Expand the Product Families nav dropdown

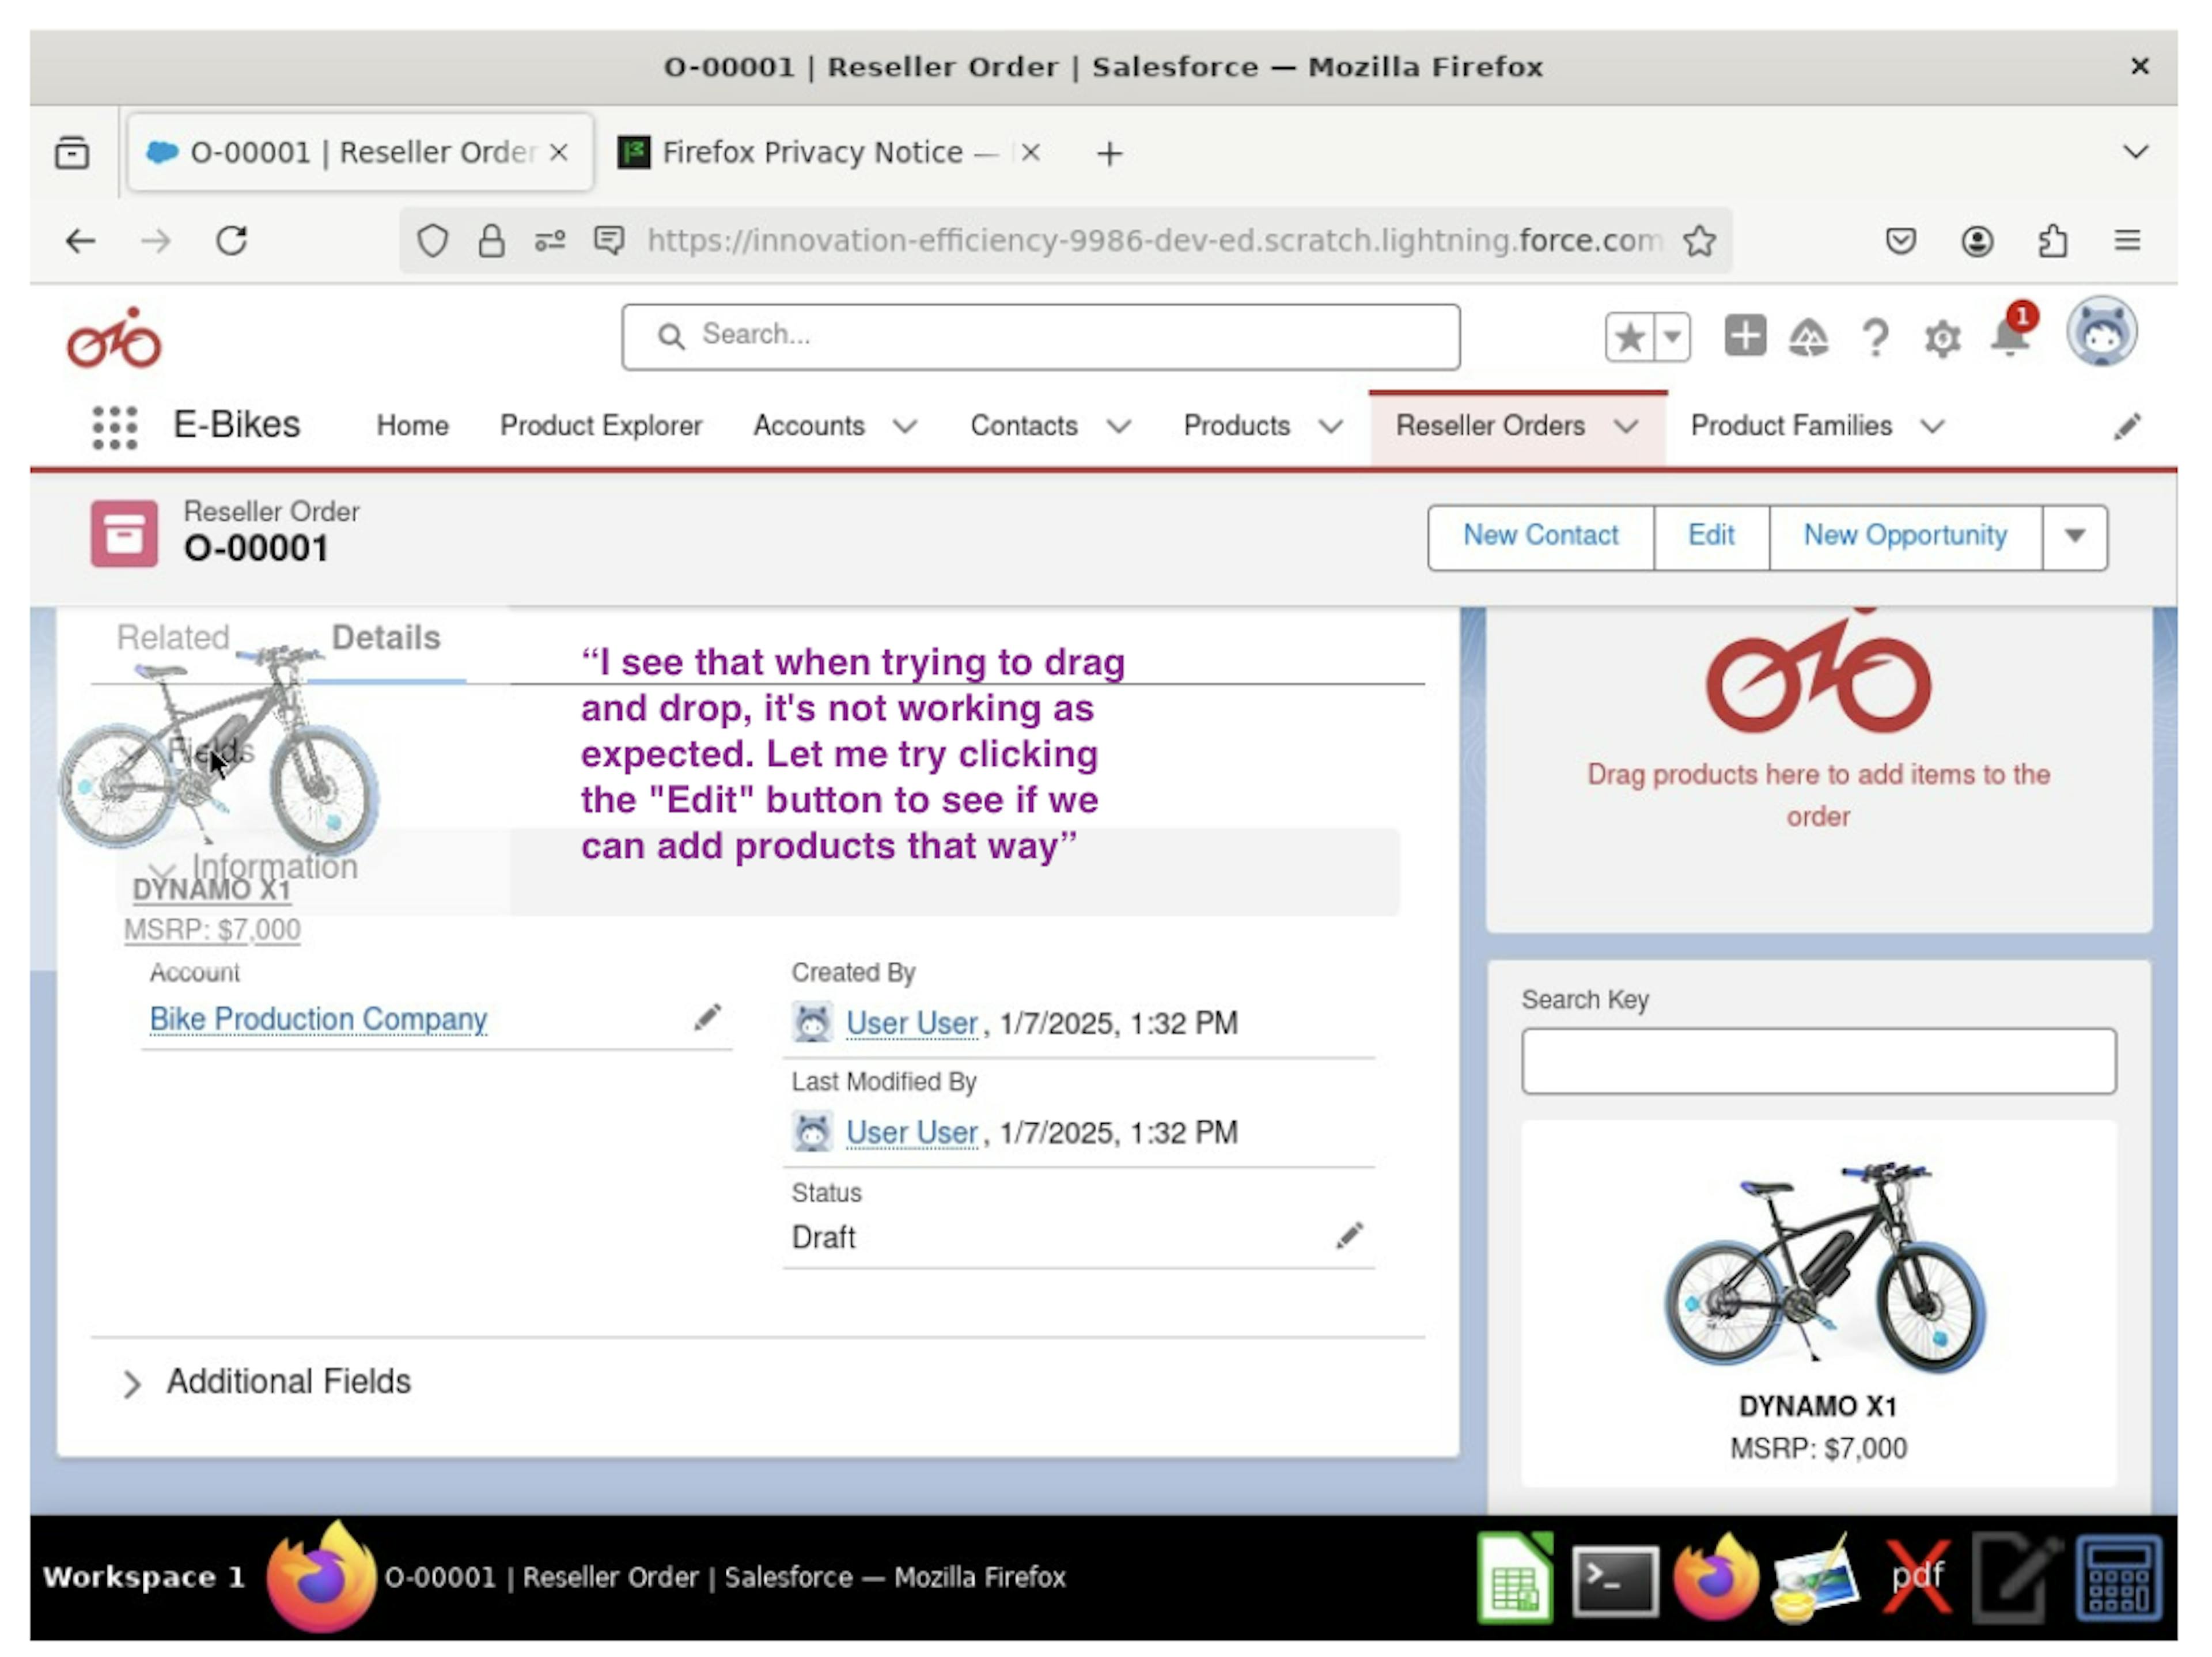point(1933,427)
